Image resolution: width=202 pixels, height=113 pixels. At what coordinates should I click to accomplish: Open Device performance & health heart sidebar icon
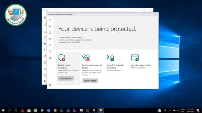[x=50, y=39]
